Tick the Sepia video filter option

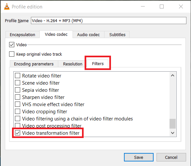click(18, 90)
